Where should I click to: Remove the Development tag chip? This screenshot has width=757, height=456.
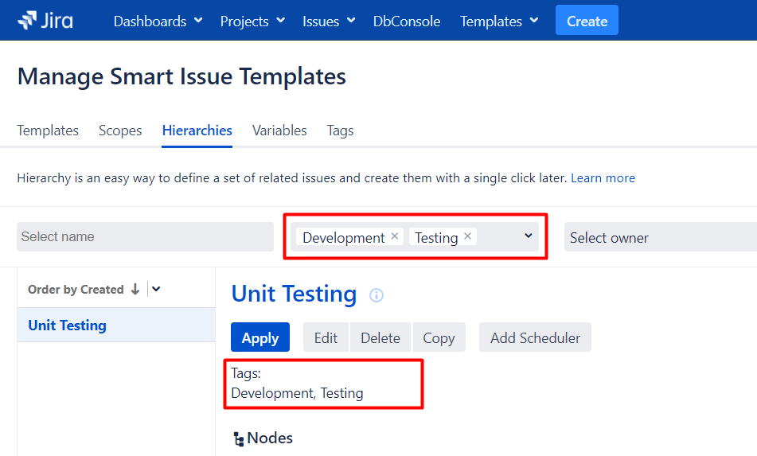point(395,236)
